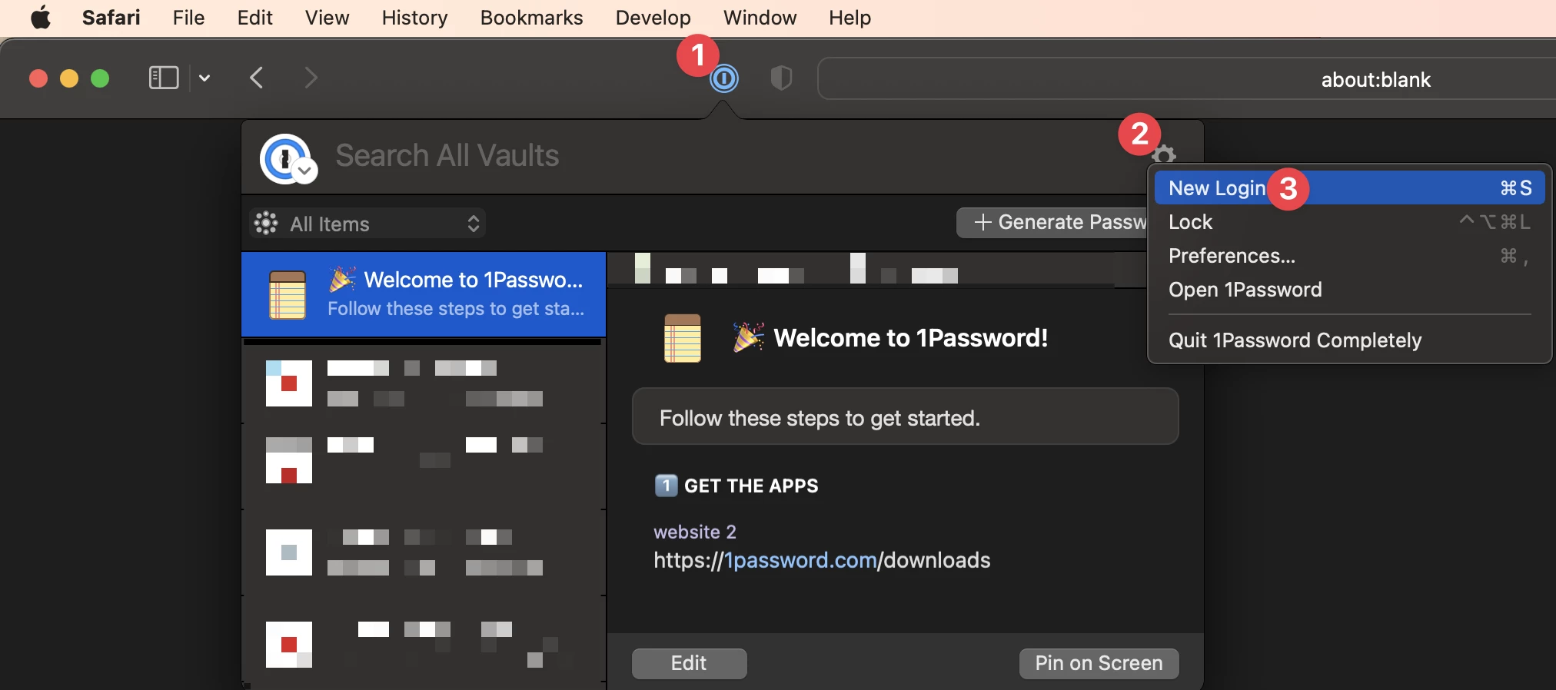Open the History menu

tap(414, 18)
